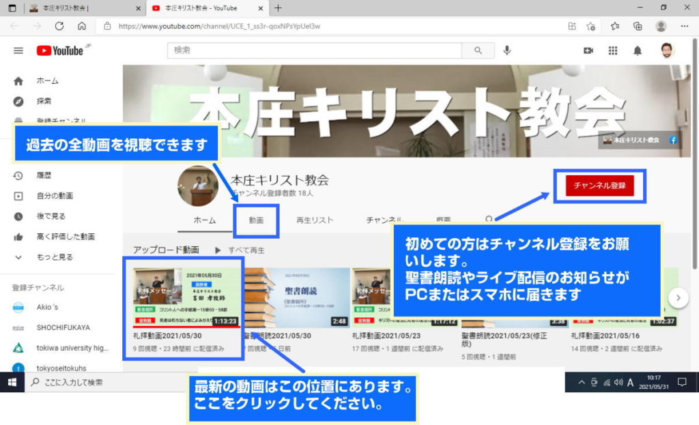Open the Windows Start menu
The height and width of the screenshot is (425, 699).
12,383
